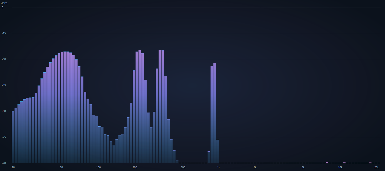Select the 100 frequency axis label

tap(98, 167)
